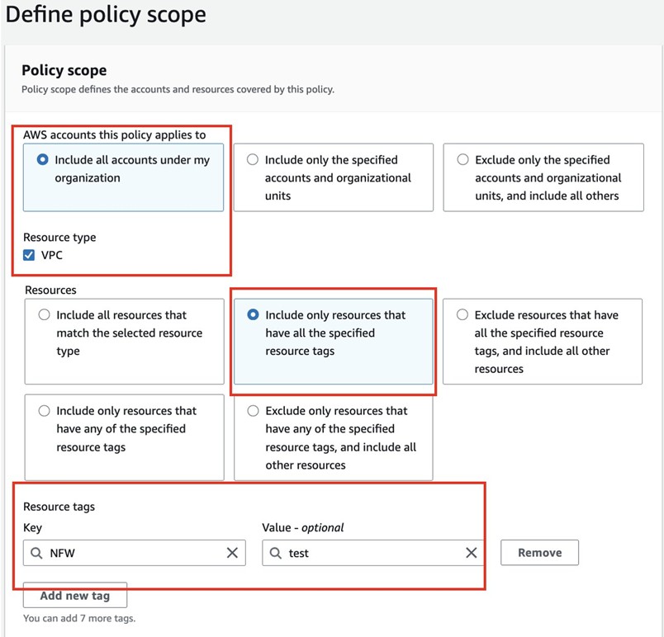Click the Value input containing test
664x637 pixels.
(372, 553)
